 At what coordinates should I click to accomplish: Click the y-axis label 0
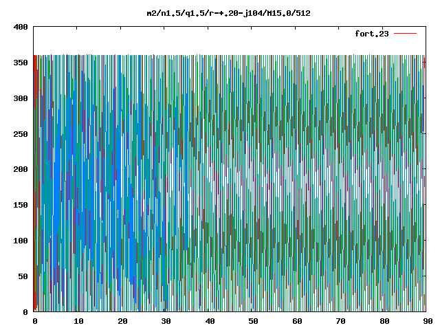pos(25,312)
